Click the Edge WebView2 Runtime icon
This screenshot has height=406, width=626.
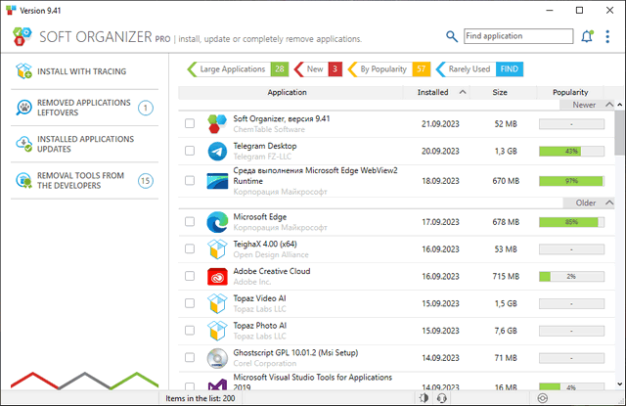tap(217, 181)
